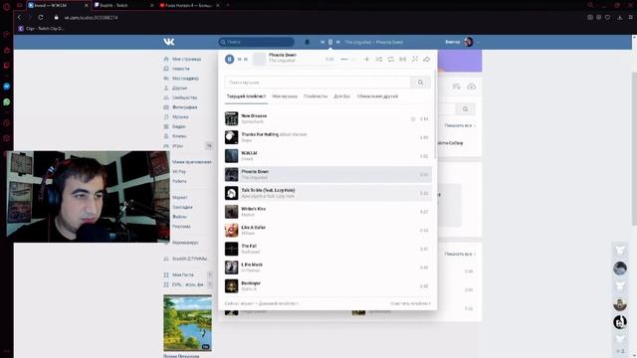Viewport: 637px width, 358px height.
Task: Play the track Winter's Kiss
Action: click(327, 212)
